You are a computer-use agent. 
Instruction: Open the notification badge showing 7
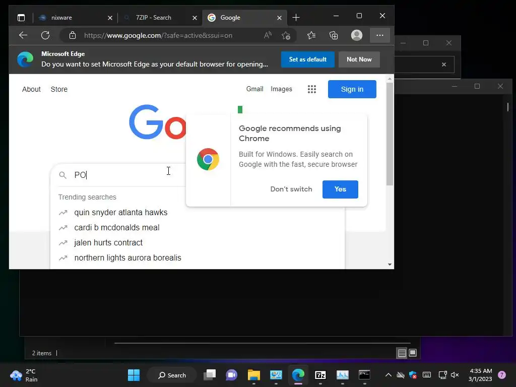[x=502, y=375]
